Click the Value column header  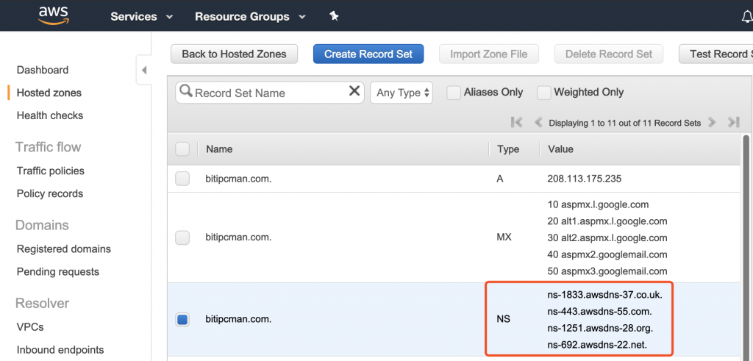point(560,149)
